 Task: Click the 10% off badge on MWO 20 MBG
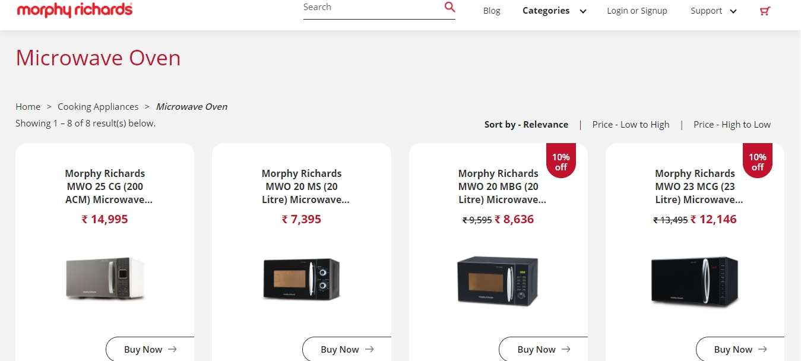coord(561,161)
